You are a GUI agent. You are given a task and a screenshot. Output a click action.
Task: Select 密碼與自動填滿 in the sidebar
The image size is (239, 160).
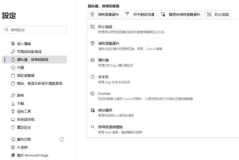coord(29,52)
